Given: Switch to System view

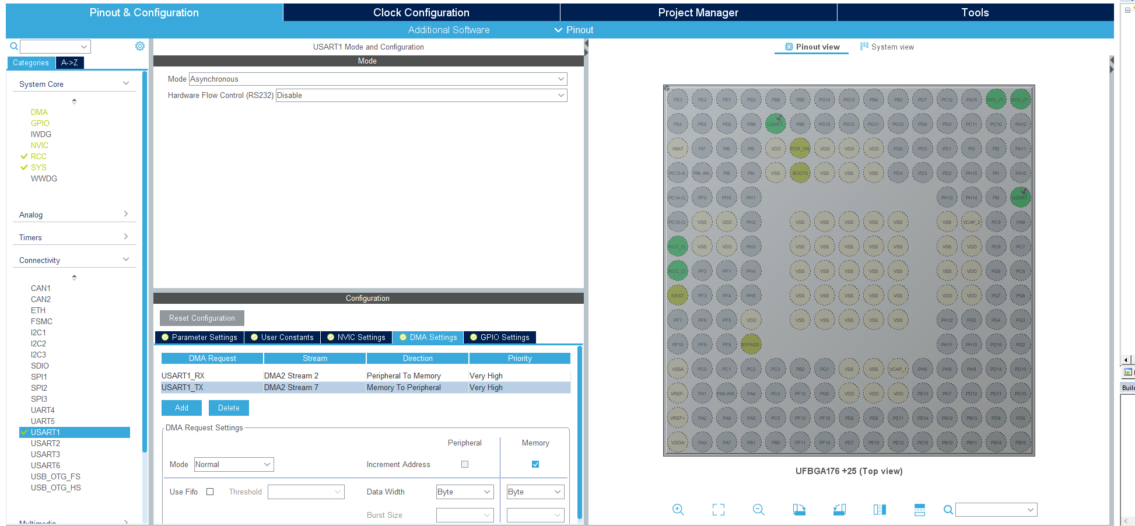Looking at the screenshot, I should pos(887,47).
